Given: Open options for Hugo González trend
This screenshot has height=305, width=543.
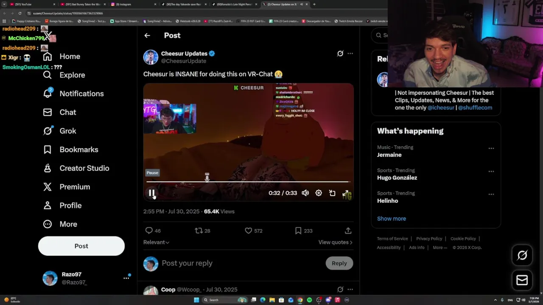Looking at the screenshot, I should pyautogui.click(x=491, y=172).
